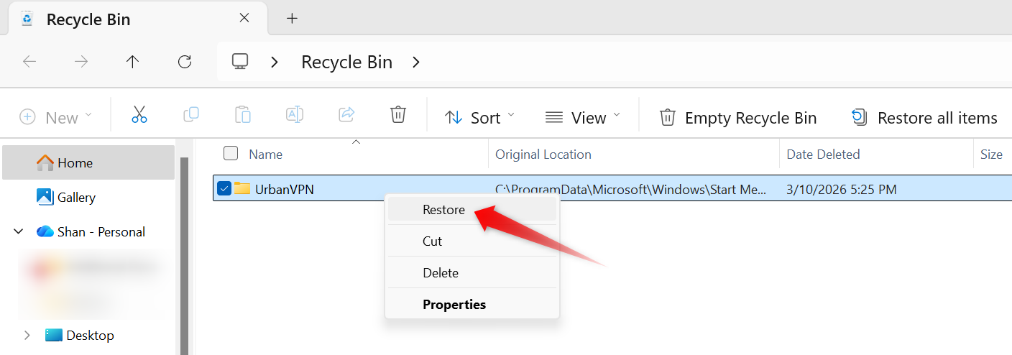1012x355 pixels.
Task: Sort by Name column header
Action: pyautogui.click(x=265, y=154)
